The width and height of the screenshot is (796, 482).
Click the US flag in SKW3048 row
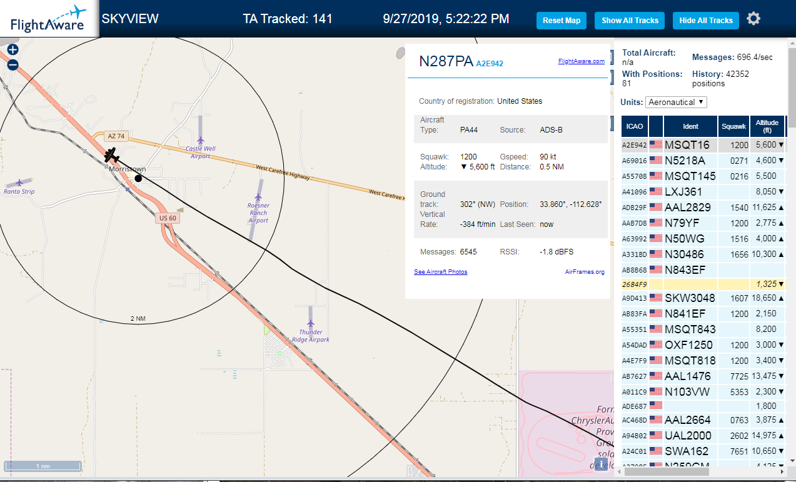tap(656, 298)
